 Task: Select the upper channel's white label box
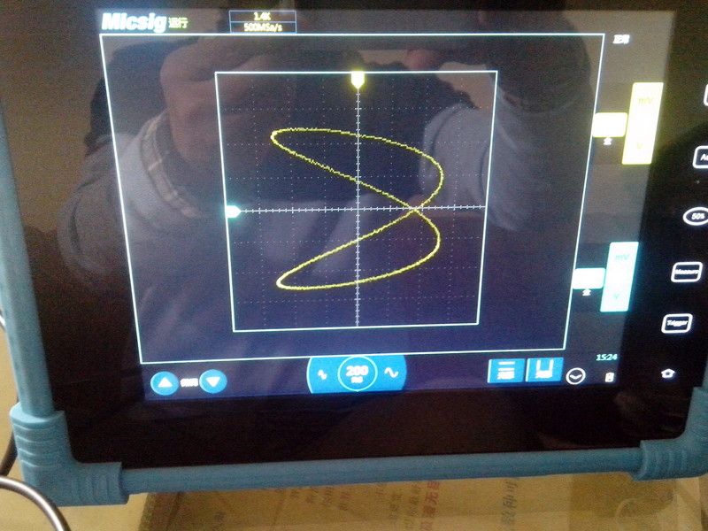coord(608,125)
